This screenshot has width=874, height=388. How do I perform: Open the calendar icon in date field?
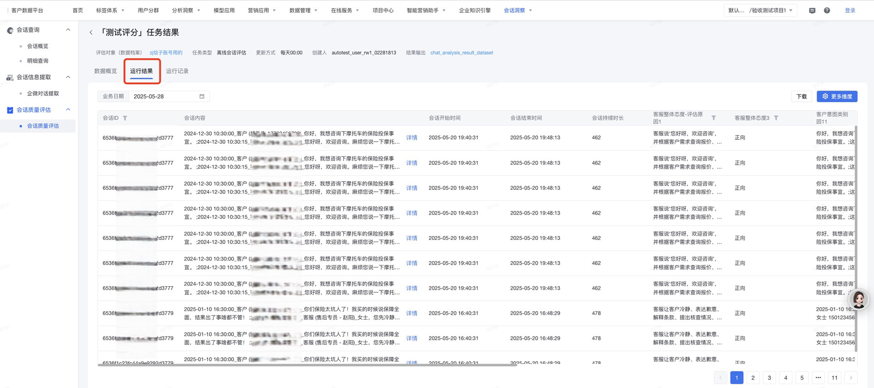click(202, 96)
